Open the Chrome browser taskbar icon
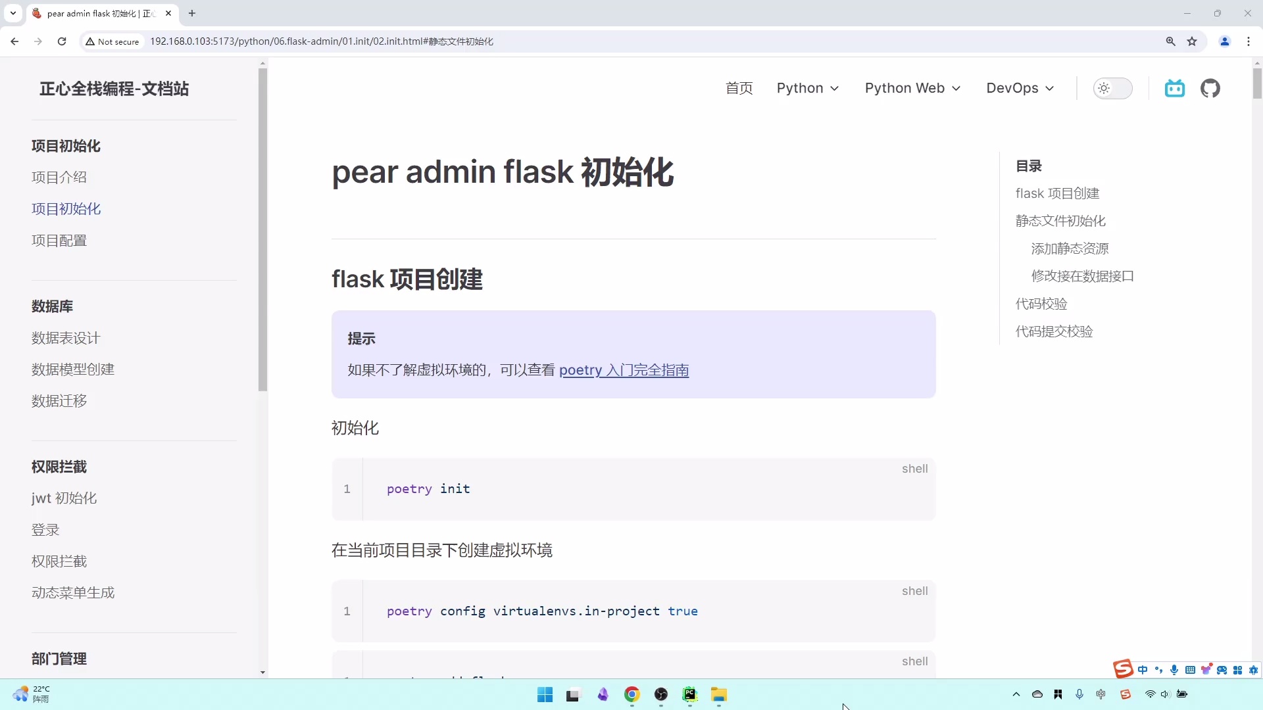1263x710 pixels. [631, 694]
